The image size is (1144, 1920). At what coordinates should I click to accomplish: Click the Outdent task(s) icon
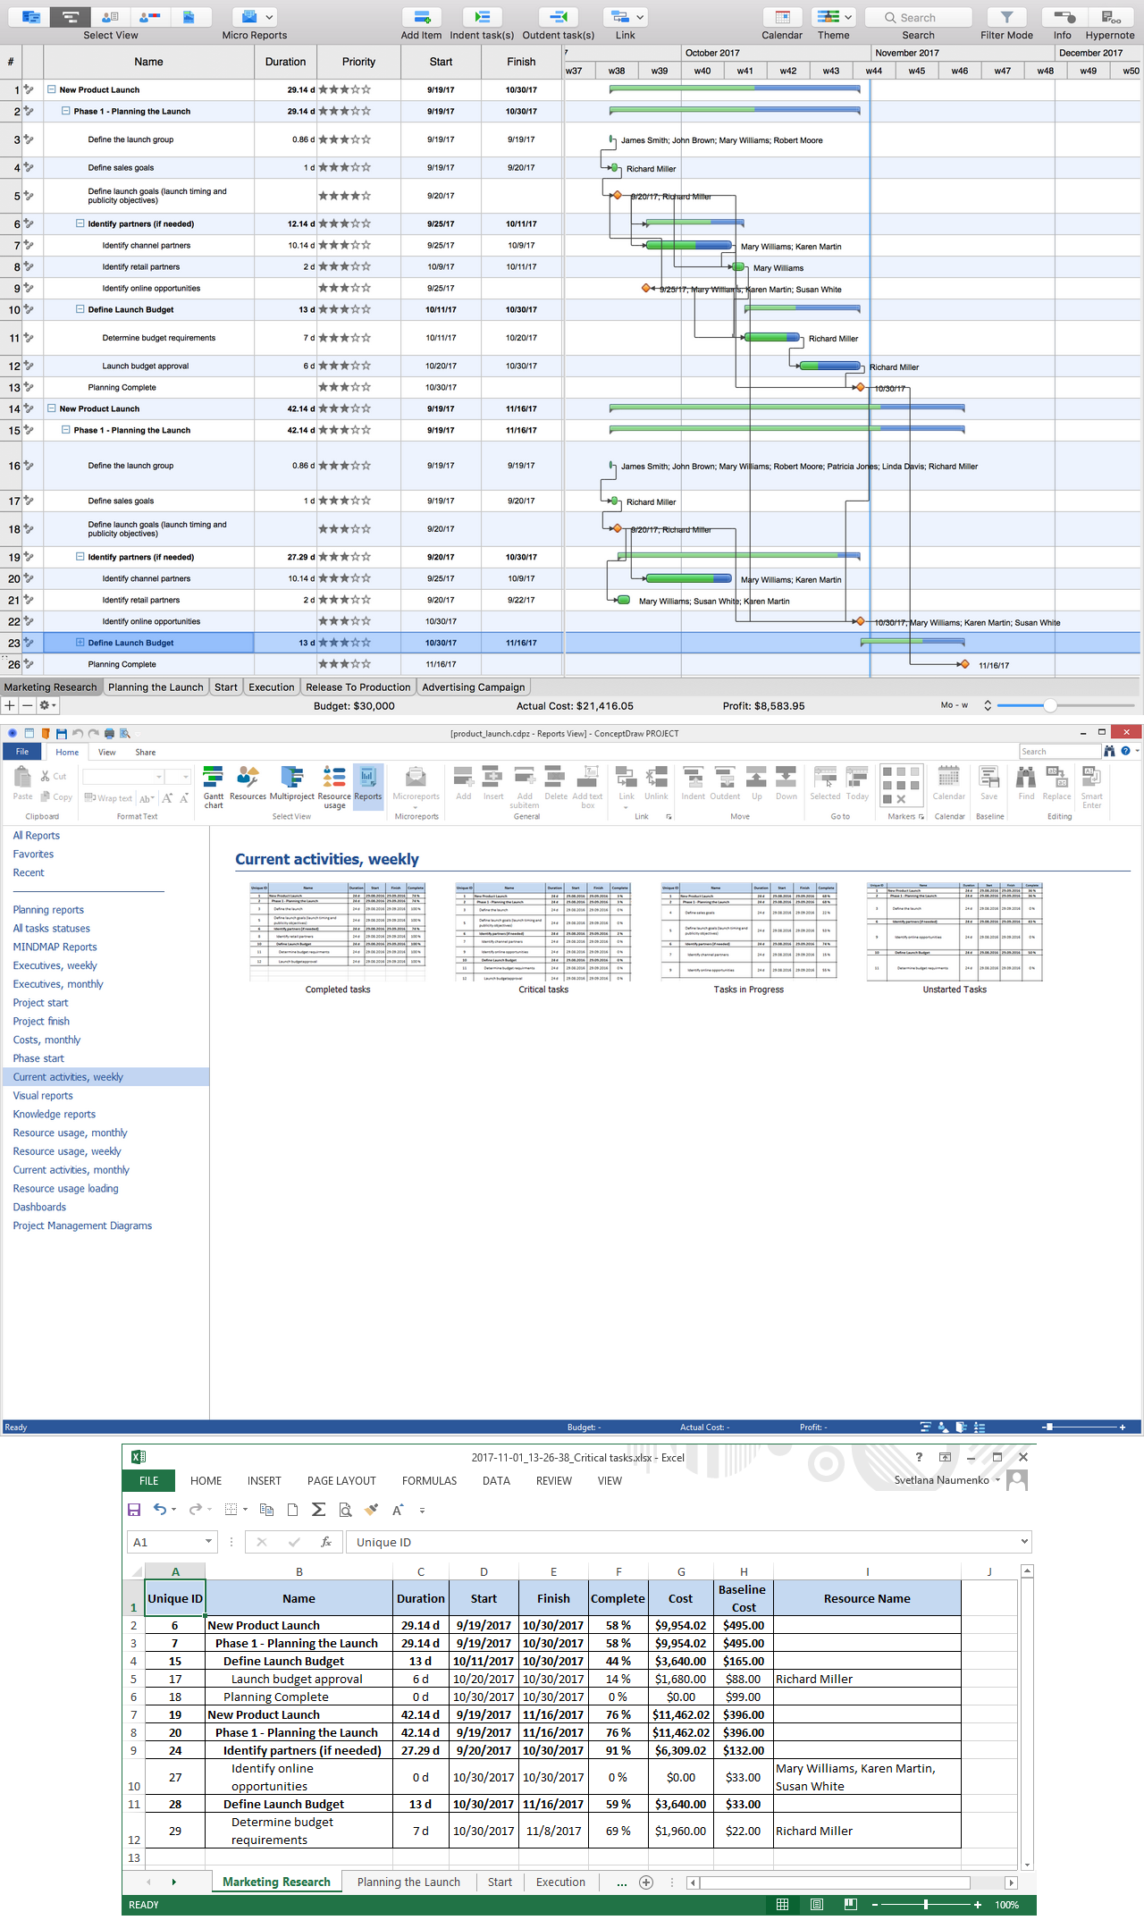pyautogui.click(x=558, y=17)
